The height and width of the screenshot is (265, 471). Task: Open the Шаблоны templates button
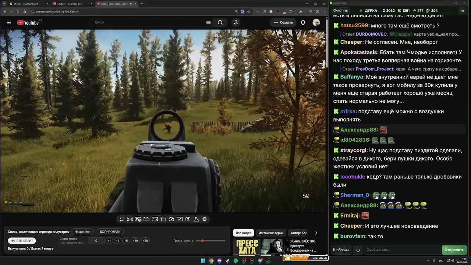341,250
